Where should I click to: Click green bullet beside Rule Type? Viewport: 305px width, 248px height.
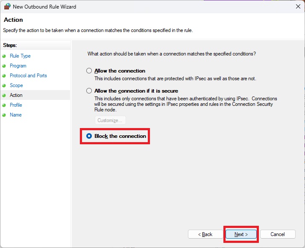(4, 56)
